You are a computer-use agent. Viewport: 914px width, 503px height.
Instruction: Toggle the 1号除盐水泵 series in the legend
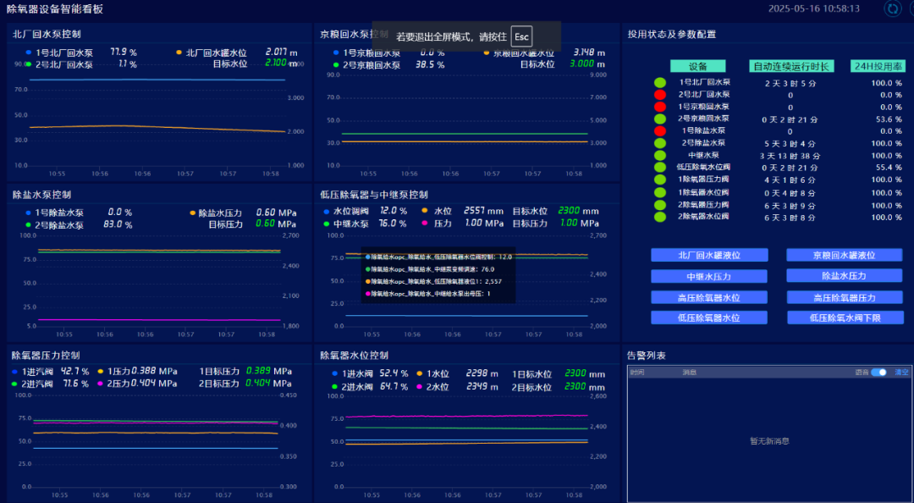(54, 213)
